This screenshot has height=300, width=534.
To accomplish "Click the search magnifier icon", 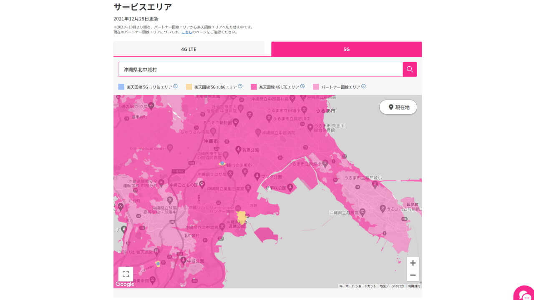I will [x=409, y=69].
